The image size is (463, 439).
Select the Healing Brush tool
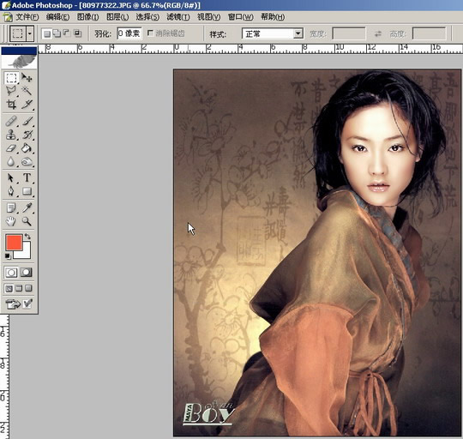tap(11, 122)
